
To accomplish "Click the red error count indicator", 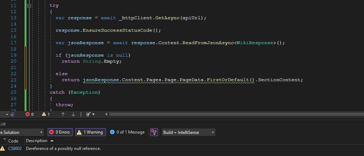I will (x=30, y=114).
